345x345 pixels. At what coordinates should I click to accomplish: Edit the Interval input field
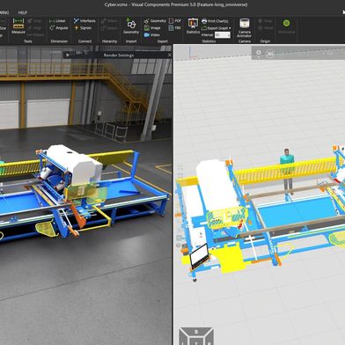pyautogui.click(x=223, y=35)
